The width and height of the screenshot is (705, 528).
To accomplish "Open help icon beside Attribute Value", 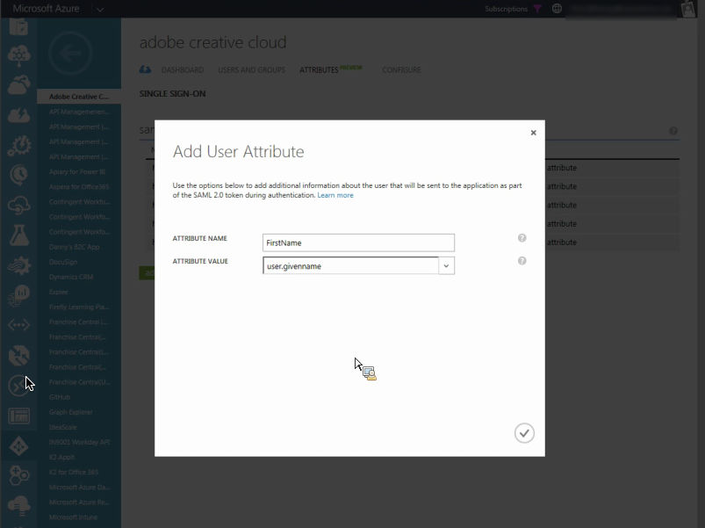I will pyautogui.click(x=522, y=261).
